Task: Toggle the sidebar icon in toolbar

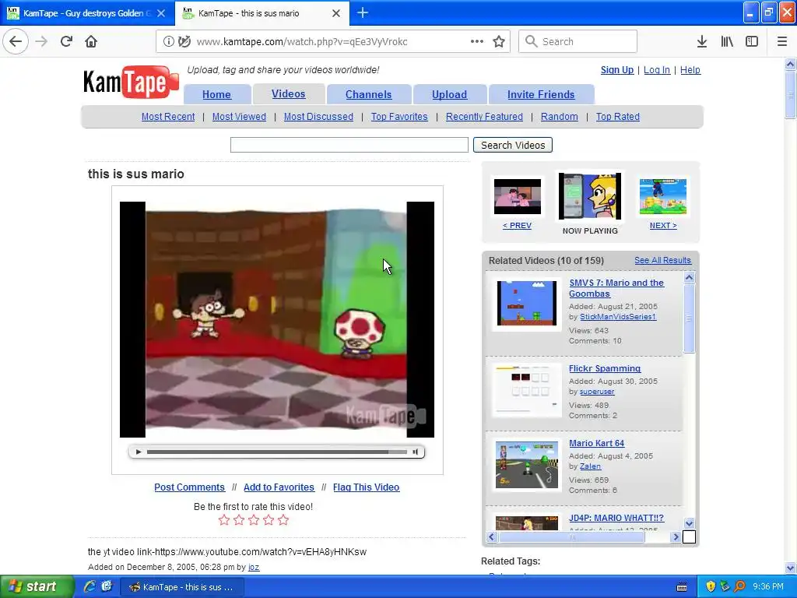Action: click(752, 42)
